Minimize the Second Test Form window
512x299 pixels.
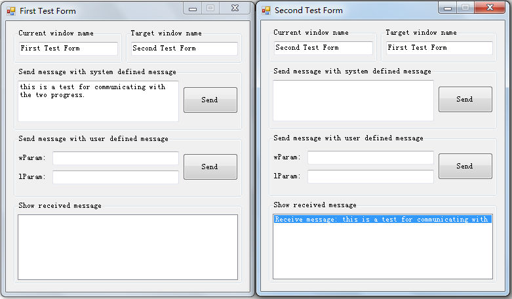(x=448, y=7)
